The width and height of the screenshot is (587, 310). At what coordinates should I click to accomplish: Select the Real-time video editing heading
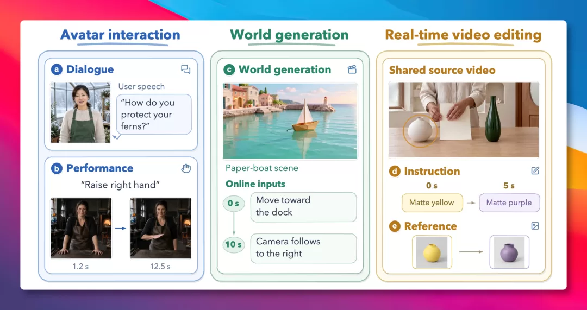[x=464, y=35]
